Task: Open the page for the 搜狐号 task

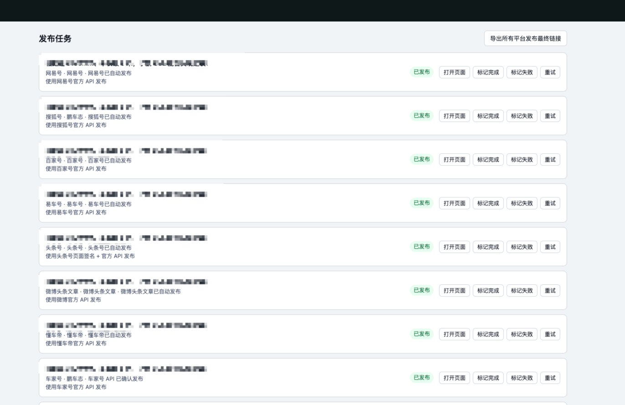Action: coord(454,116)
